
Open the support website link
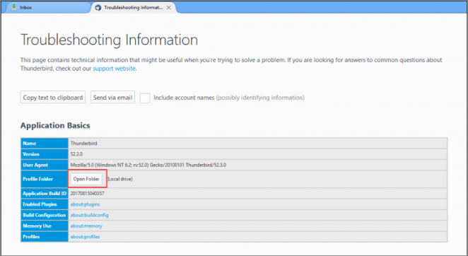[x=115, y=69]
